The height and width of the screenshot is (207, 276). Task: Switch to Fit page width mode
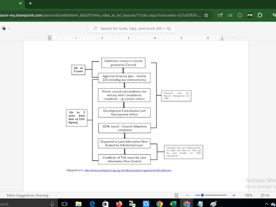point(265,195)
